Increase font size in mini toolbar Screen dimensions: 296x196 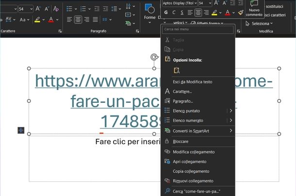[216, 3]
